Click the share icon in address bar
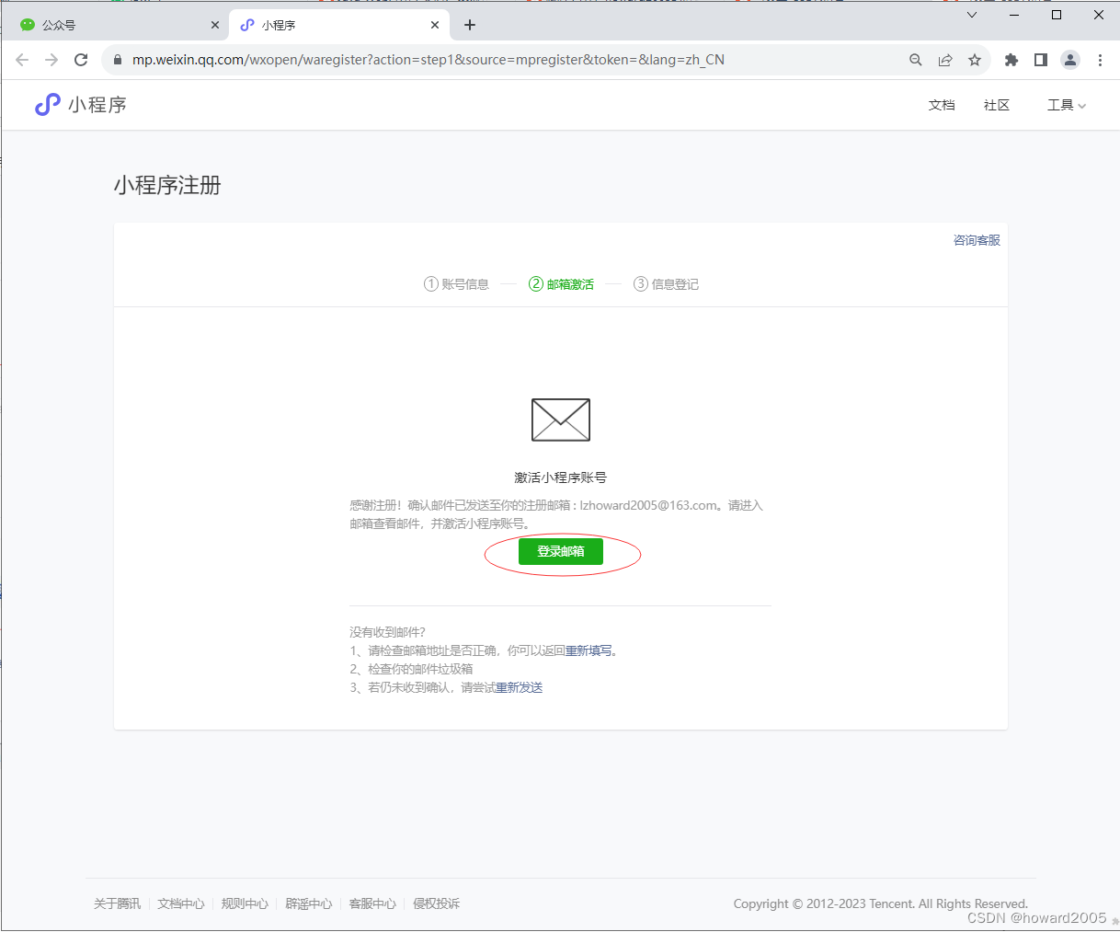 tap(945, 59)
